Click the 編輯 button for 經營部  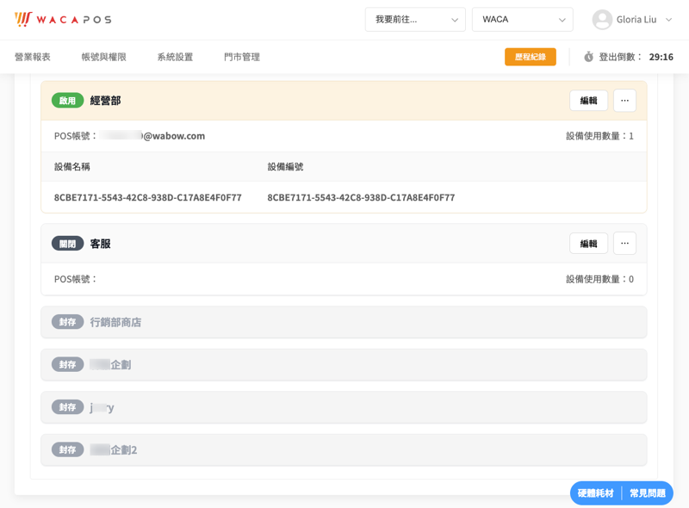[x=588, y=101]
